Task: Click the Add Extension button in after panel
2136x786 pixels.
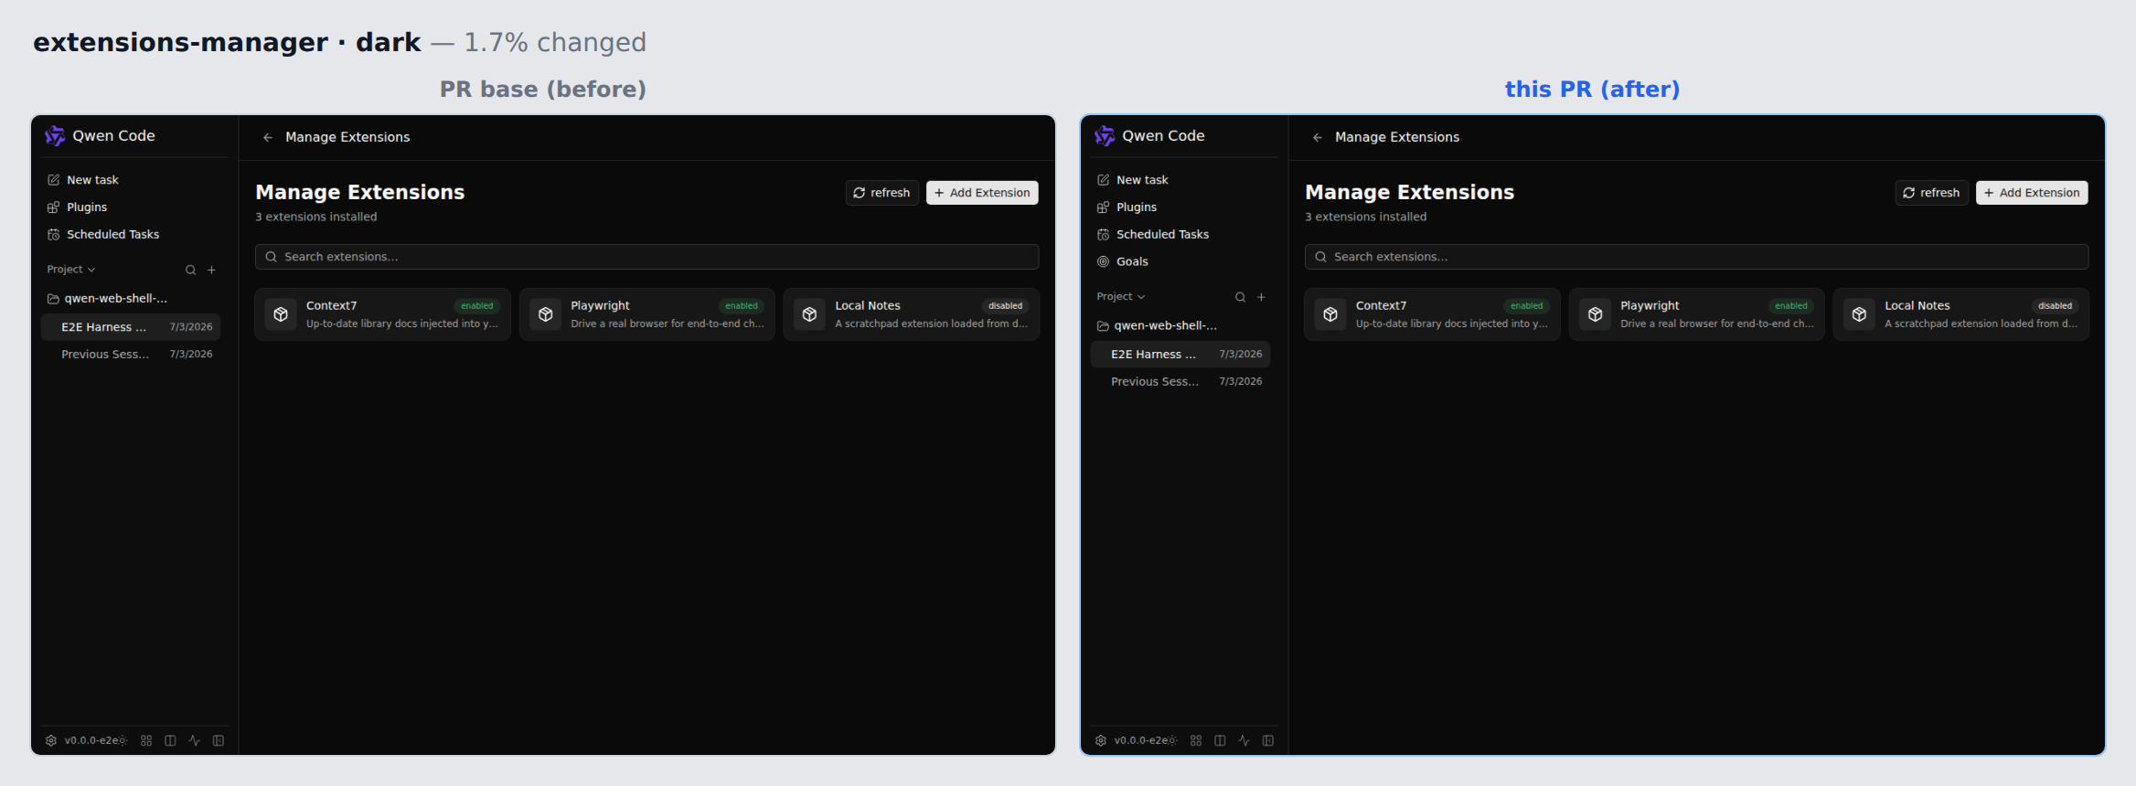Action: [x=2032, y=193]
